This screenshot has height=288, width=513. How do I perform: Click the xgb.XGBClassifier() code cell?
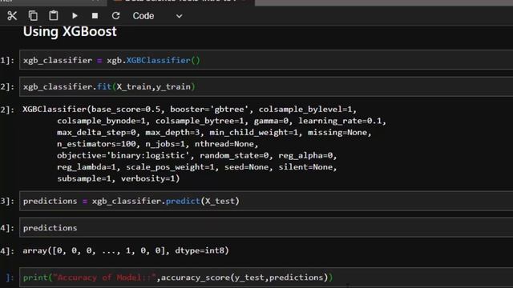pos(266,60)
